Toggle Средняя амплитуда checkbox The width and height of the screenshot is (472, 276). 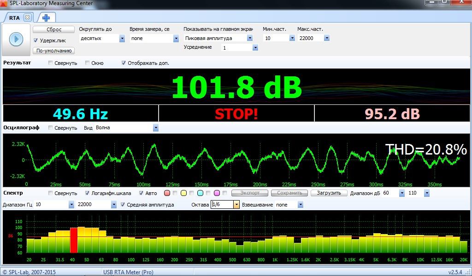point(123,205)
